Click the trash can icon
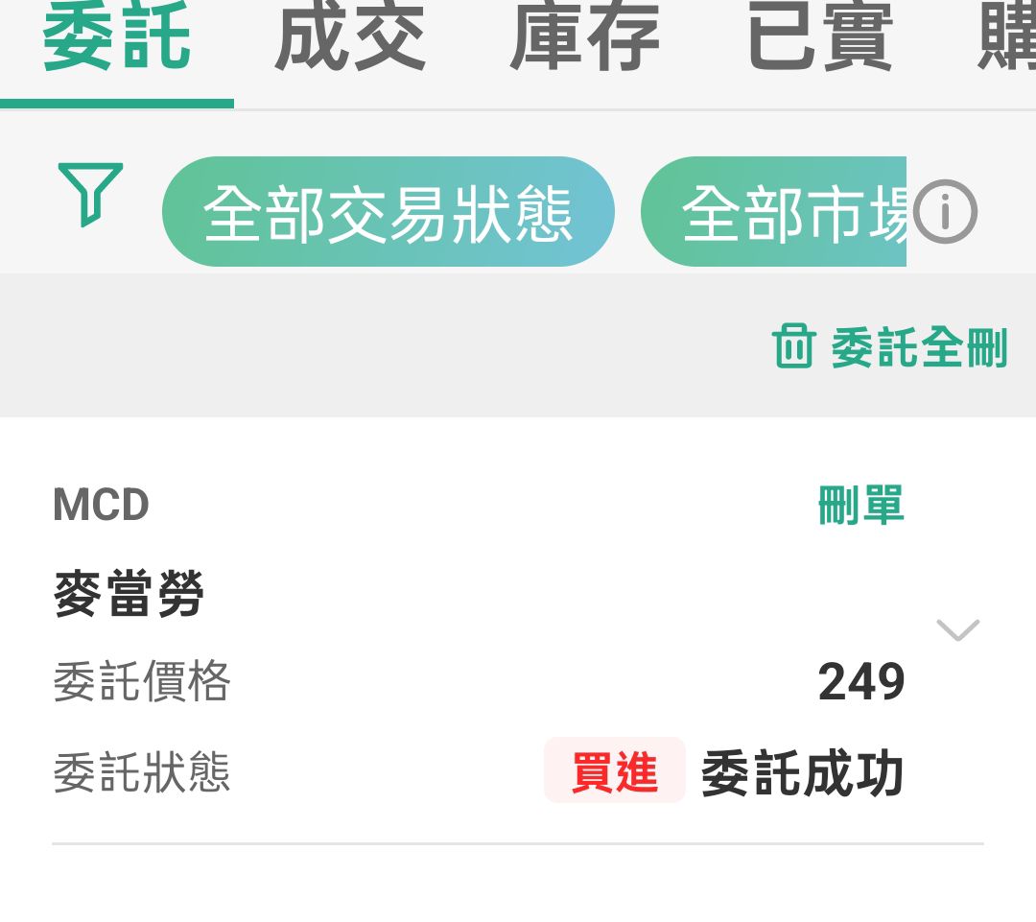This screenshot has height=922, width=1036. [793, 345]
